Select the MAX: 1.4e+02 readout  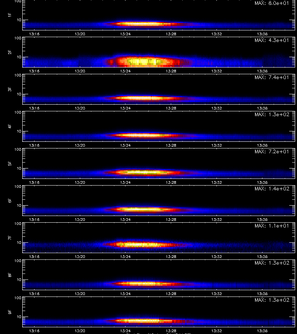coord(272,189)
